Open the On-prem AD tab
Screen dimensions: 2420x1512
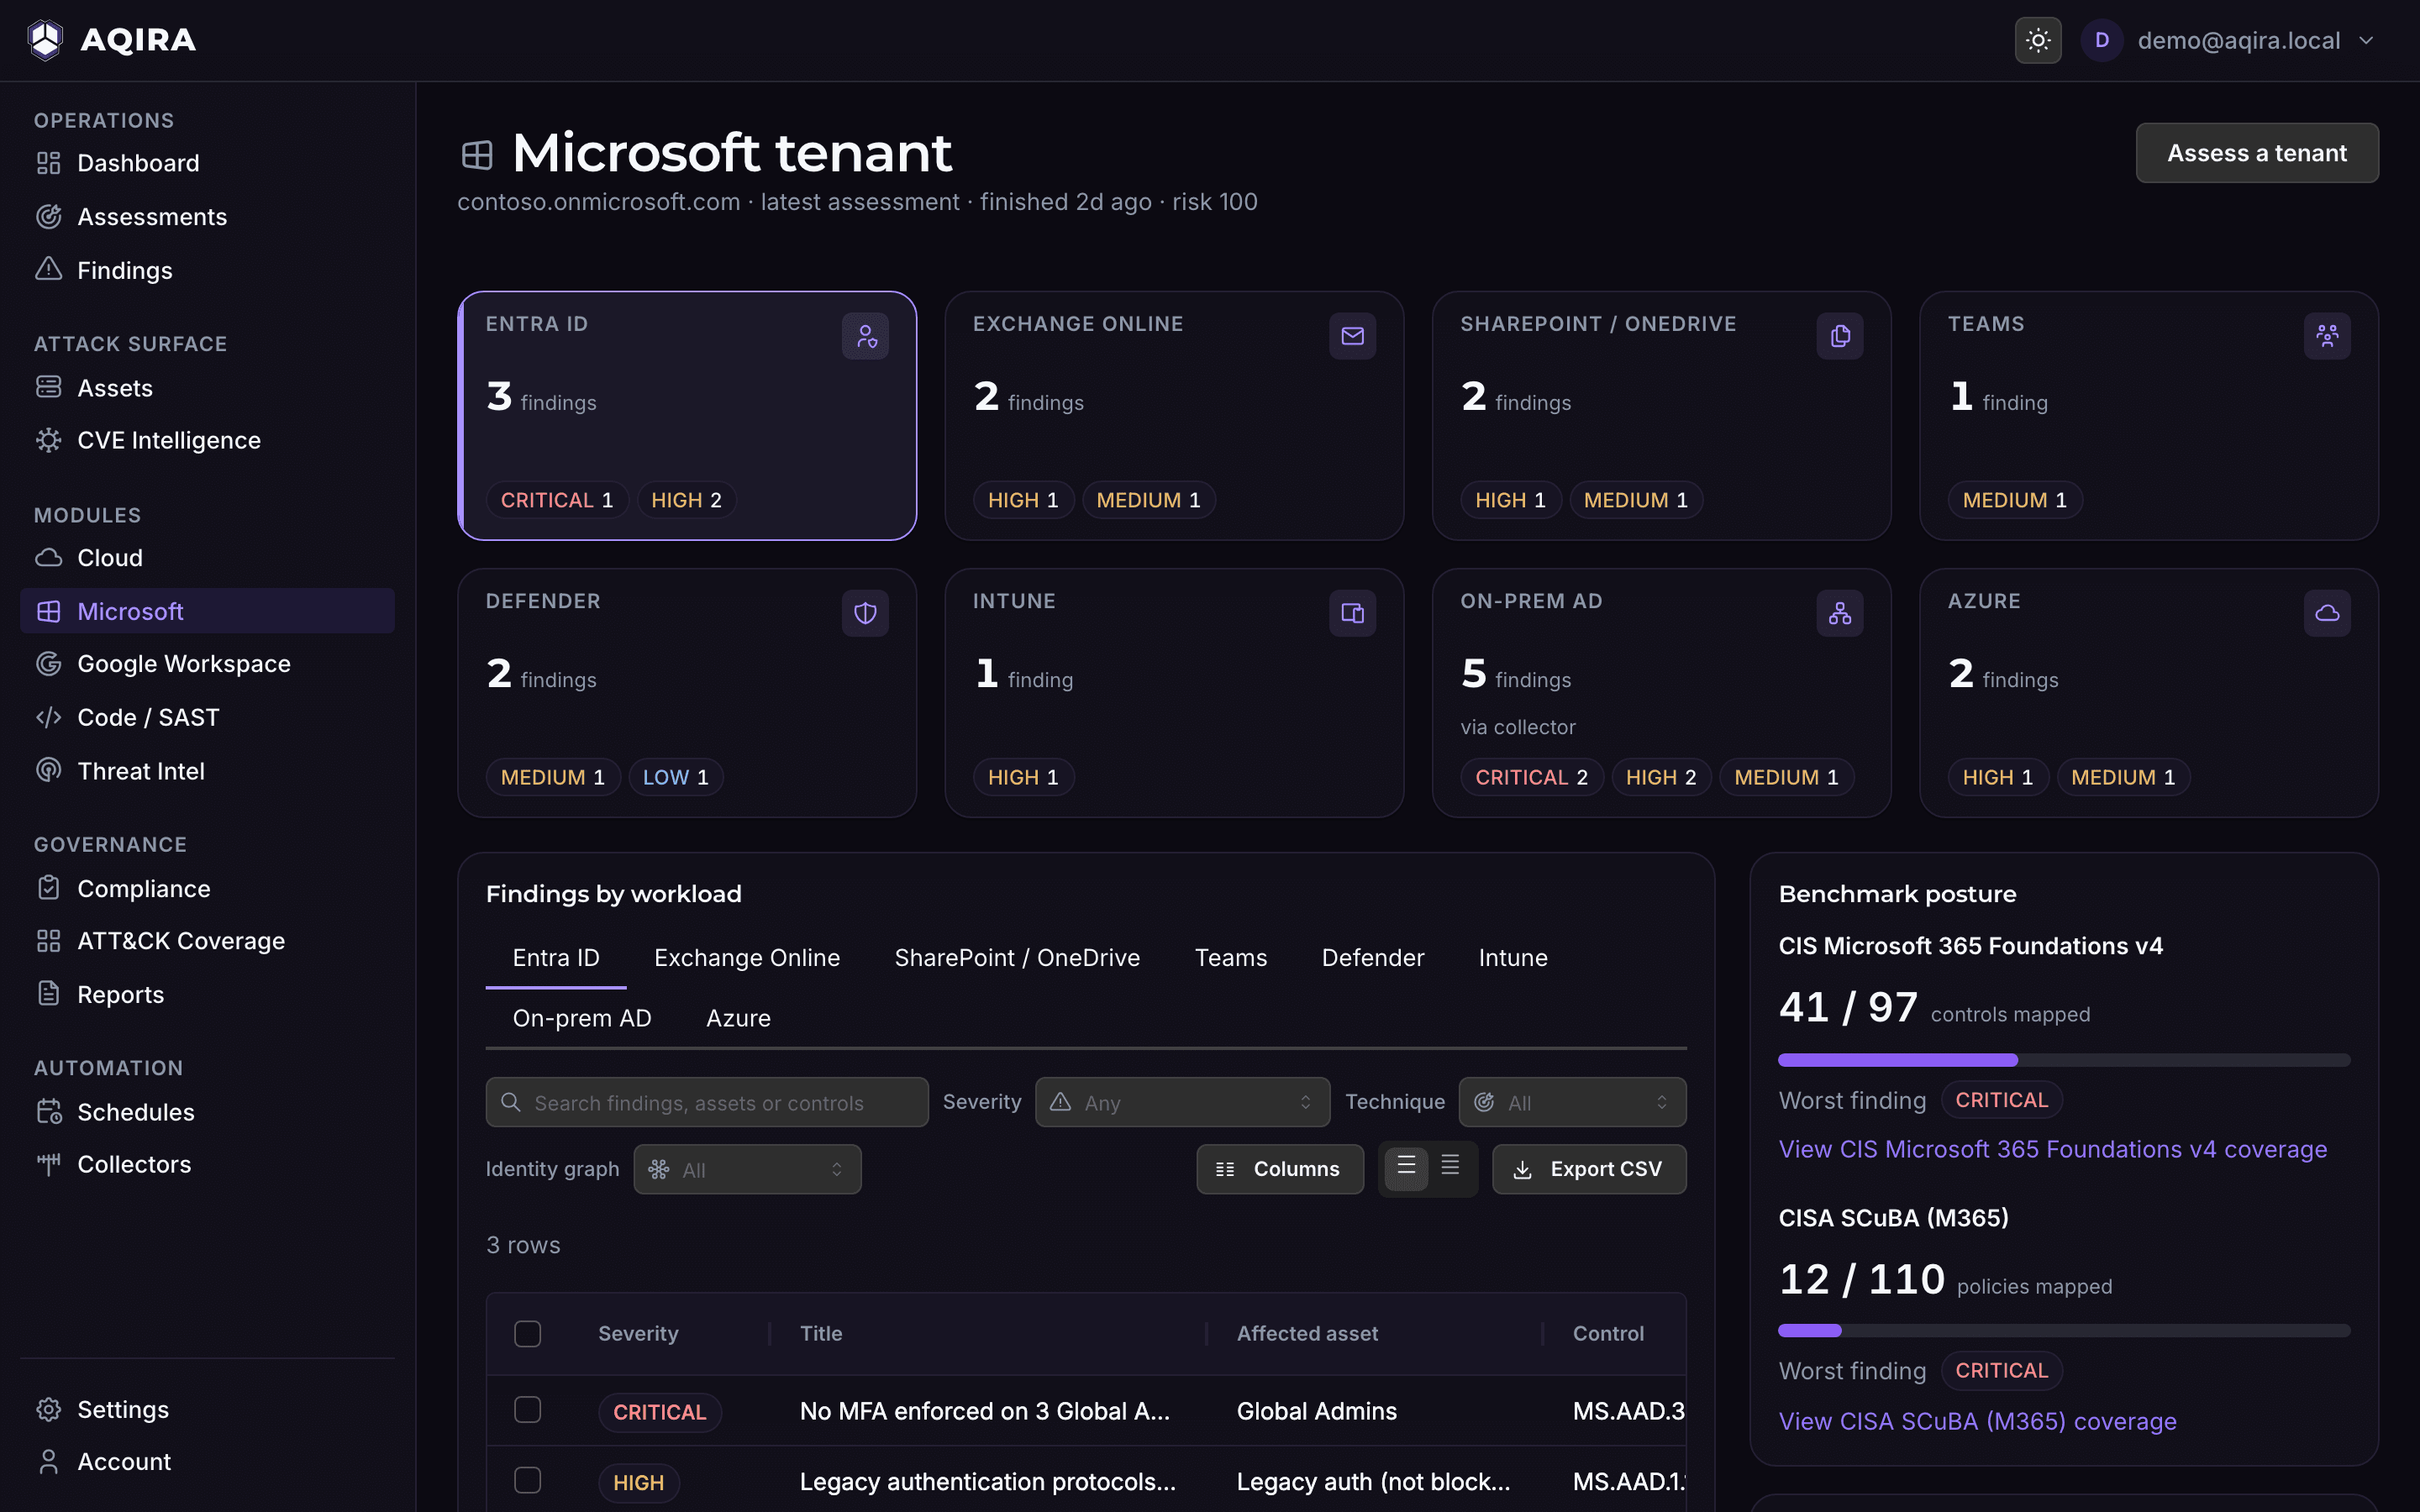pyautogui.click(x=582, y=1018)
